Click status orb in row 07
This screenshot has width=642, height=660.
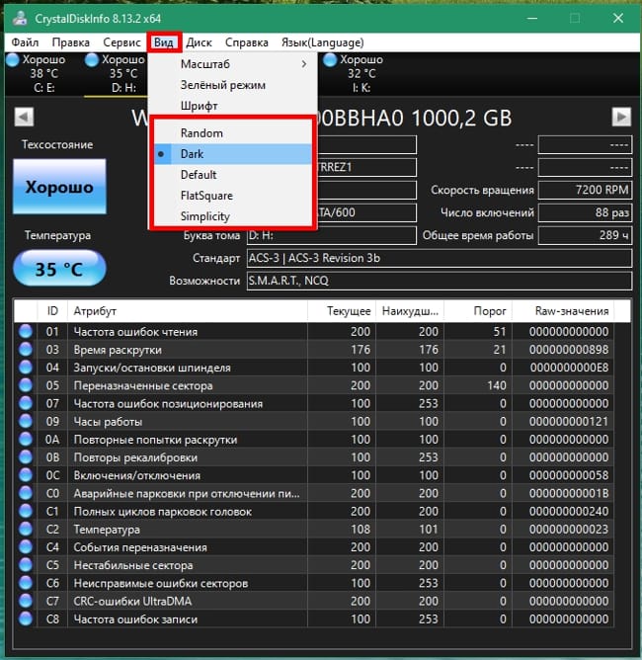pos(26,403)
